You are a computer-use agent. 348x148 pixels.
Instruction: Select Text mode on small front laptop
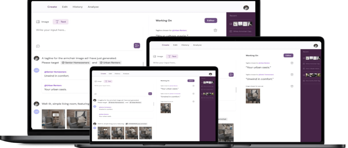[x=108, y=81]
